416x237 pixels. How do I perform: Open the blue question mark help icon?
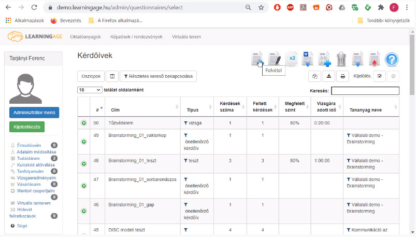pos(392,59)
